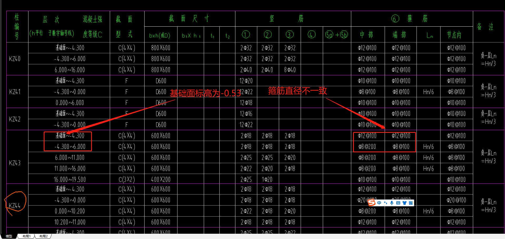This screenshot has height=239, width=505.
Task: Start voice input via microphone icon
Action: [392, 203]
